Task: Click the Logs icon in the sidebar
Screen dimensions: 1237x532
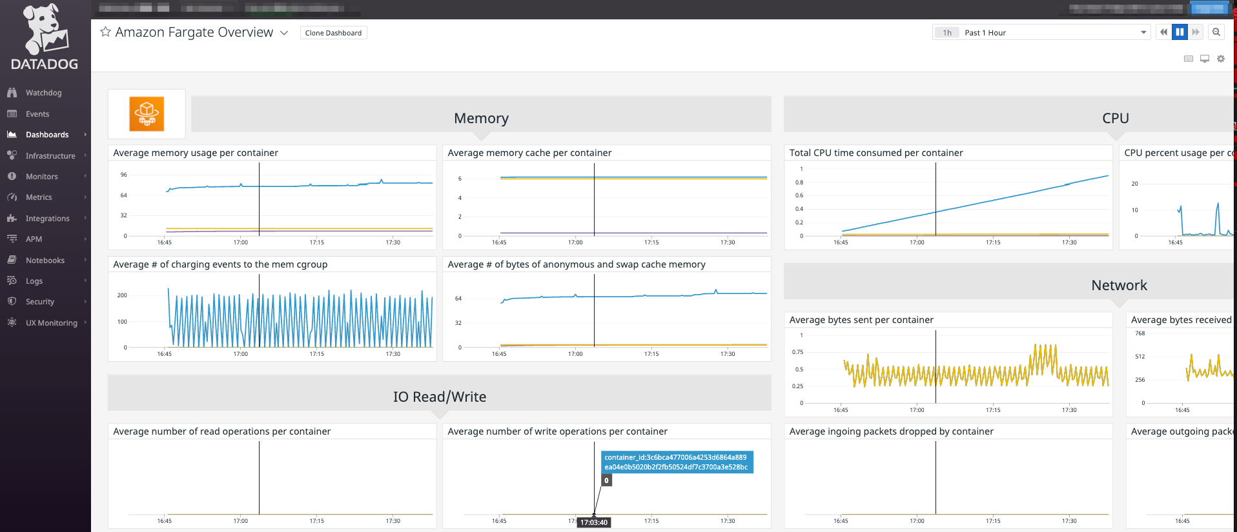Action: [12, 281]
